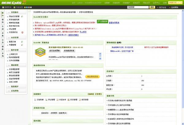The image size is (184, 125).
Task: Switch to the 核心 vertical tab
Action: pos(2,14)
